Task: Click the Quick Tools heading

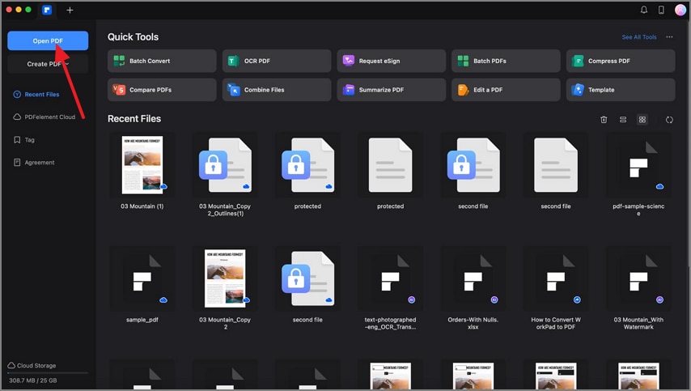Action: tap(133, 37)
